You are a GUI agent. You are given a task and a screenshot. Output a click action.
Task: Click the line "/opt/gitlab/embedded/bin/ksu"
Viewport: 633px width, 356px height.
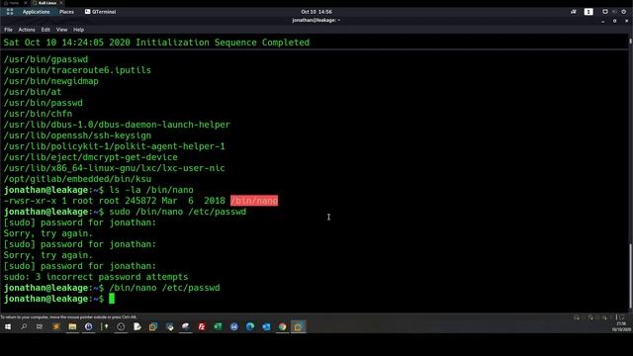click(x=77, y=179)
